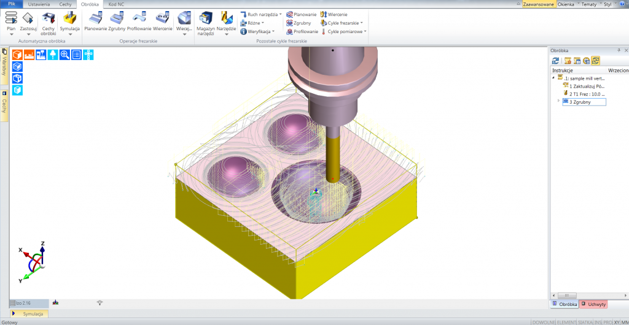The height and width of the screenshot is (325, 629).
Task: Switch to the Uchwyty panel tab
Action: point(596,304)
